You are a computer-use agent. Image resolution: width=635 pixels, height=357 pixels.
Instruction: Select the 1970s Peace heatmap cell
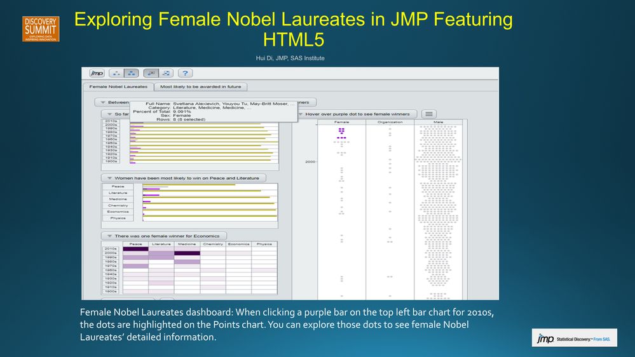(135, 266)
